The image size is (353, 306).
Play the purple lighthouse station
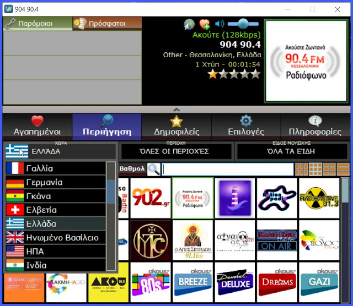point(235,198)
